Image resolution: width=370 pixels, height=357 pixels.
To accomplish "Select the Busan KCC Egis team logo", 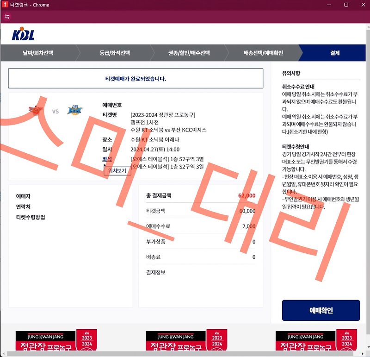I will coord(75,110).
